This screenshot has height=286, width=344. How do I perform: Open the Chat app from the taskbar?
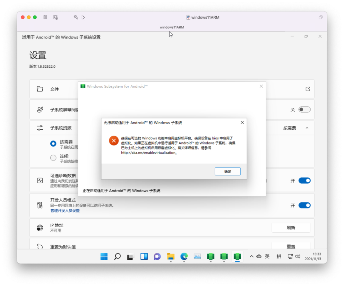tap(157, 256)
